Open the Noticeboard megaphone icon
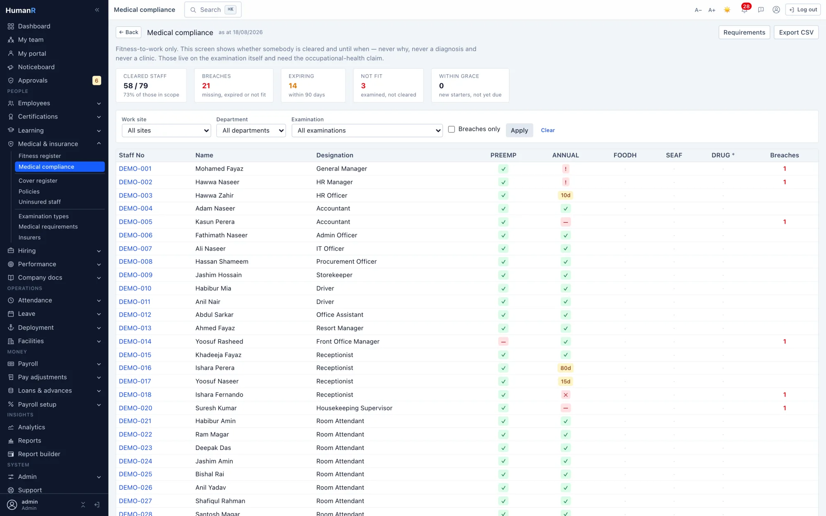 (11, 67)
